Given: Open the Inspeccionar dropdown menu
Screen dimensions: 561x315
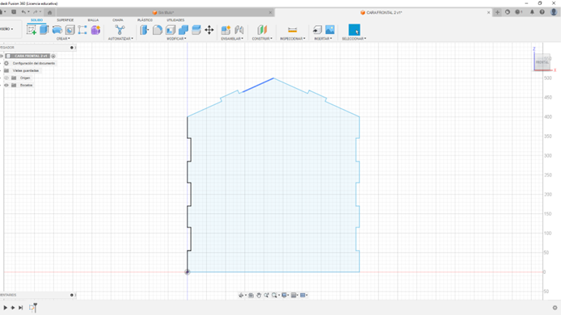Looking at the screenshot, I should tap(293, 39).
